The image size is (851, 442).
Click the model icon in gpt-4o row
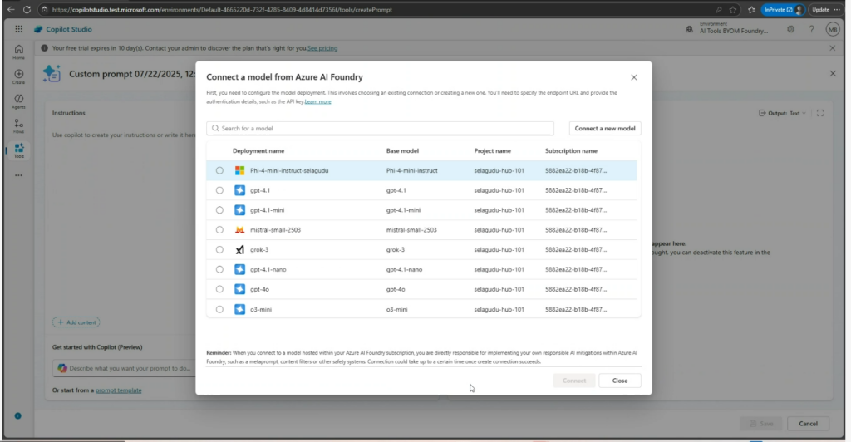239,289
